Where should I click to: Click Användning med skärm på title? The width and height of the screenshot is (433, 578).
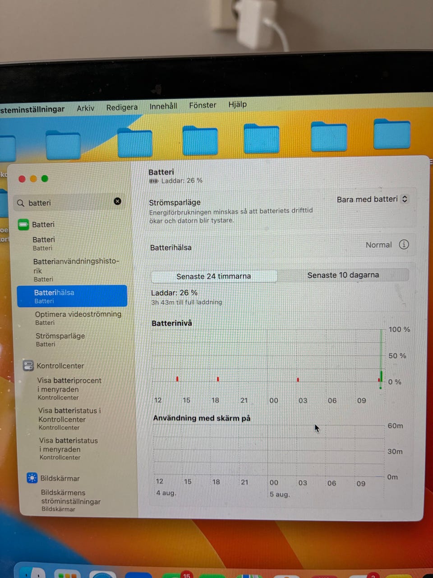[202, 418]
